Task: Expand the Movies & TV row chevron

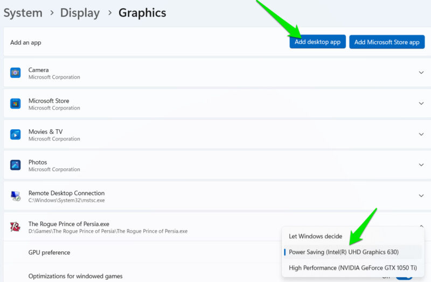Action: (421, 134)
